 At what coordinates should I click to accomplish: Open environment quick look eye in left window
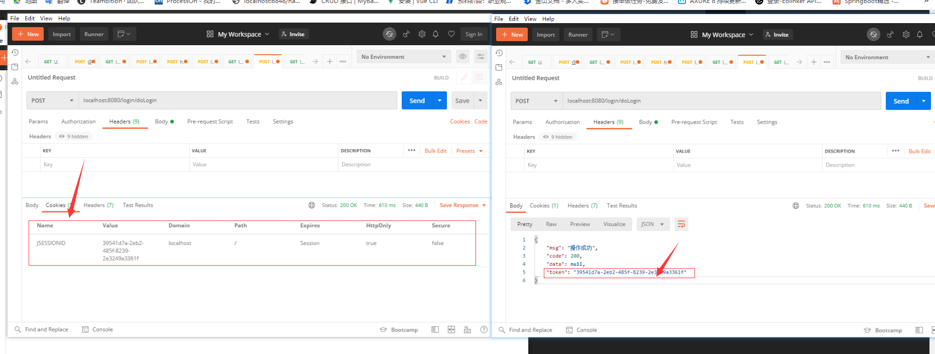click(462, 57)
